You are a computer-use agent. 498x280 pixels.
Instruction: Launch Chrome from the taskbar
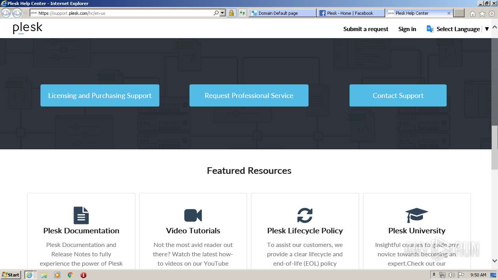[70, 275]
